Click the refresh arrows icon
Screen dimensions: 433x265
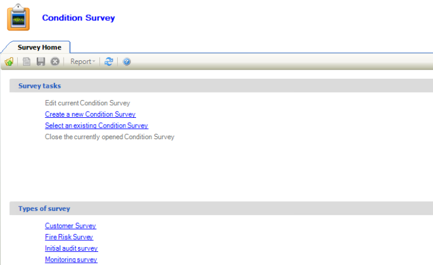[109, 62]
